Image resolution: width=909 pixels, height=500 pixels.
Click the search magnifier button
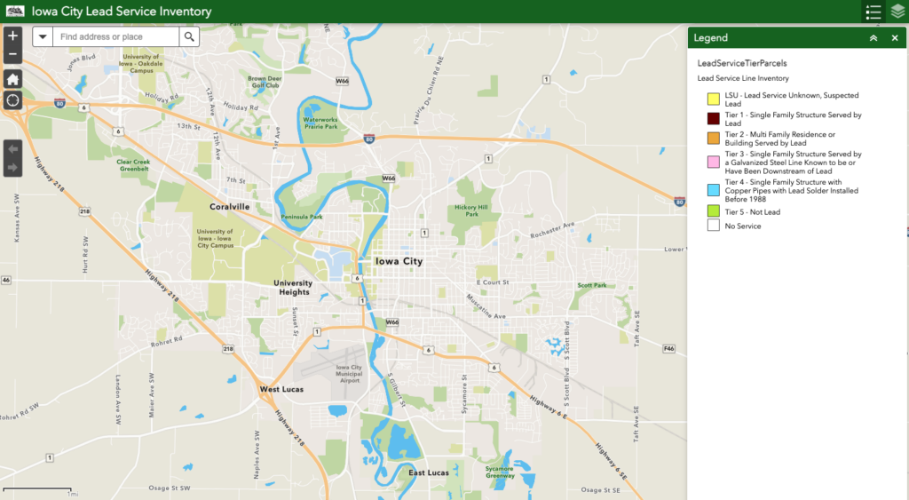[189, 36]
